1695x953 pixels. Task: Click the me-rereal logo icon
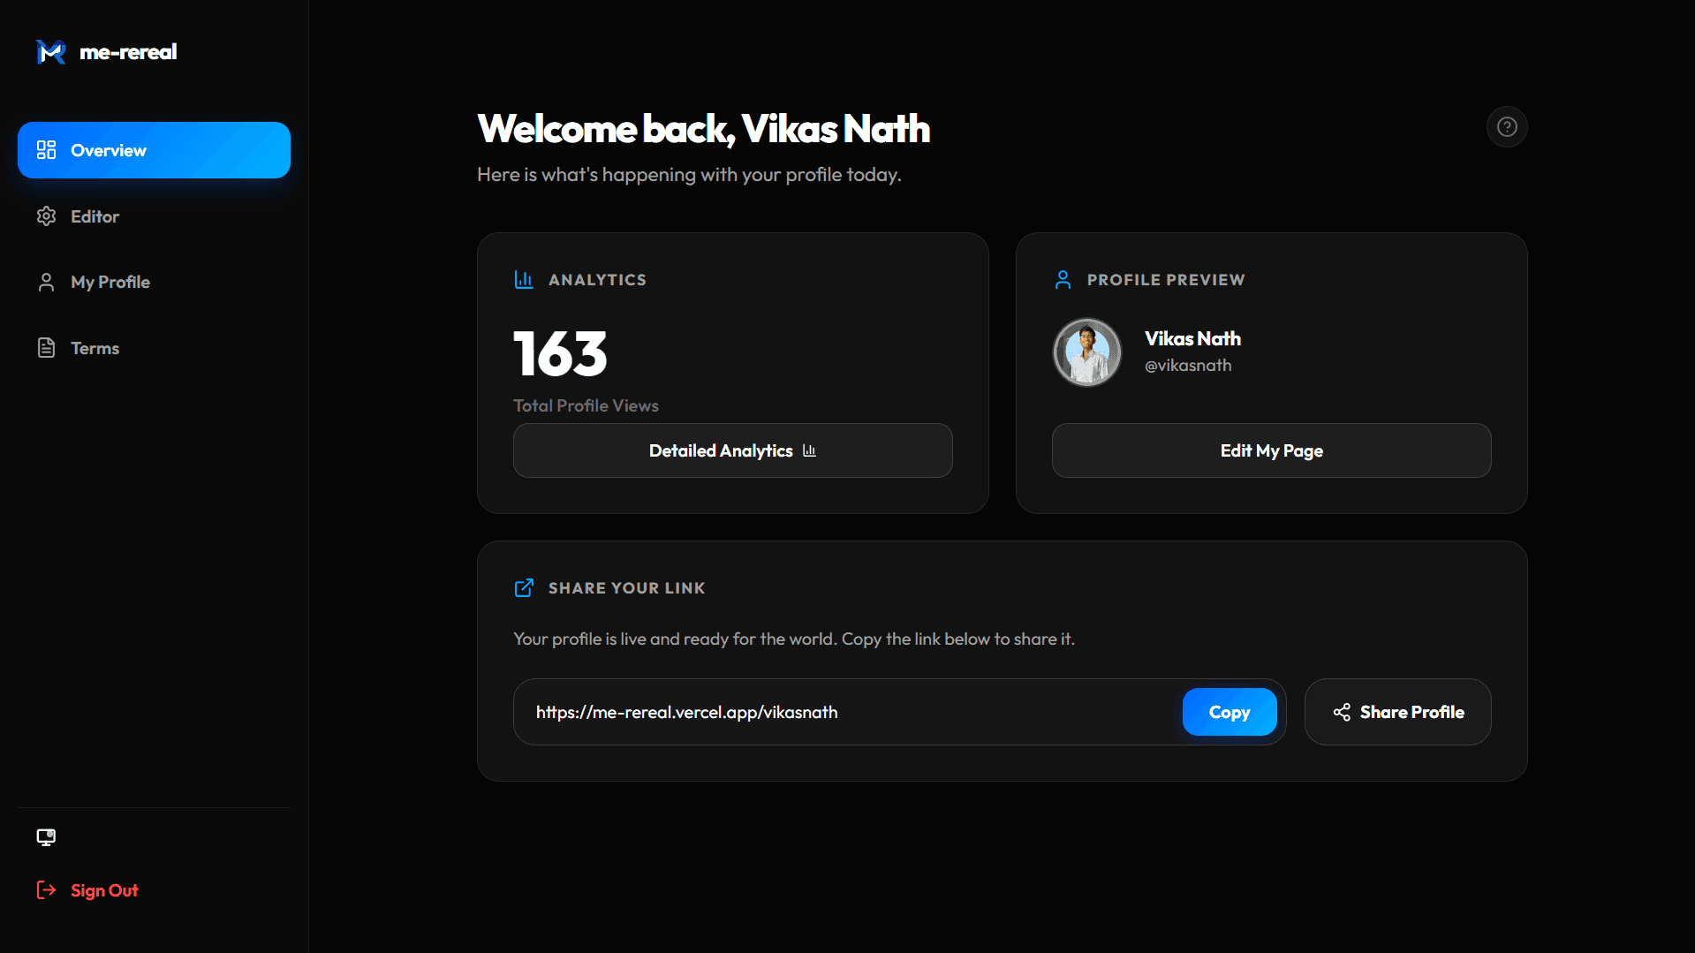(50, 52)
